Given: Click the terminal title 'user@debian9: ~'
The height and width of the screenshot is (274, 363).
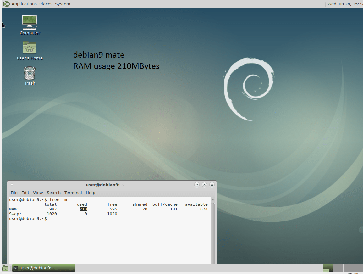Looking at the screenshot, I should [105, 185].
